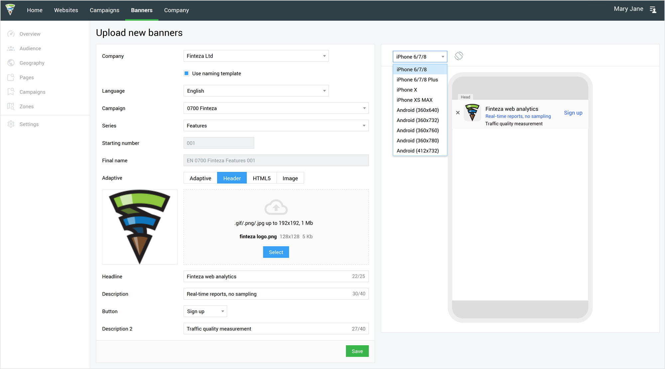
Task: Select Android (360x732) from device list
Action: point(417,120)
